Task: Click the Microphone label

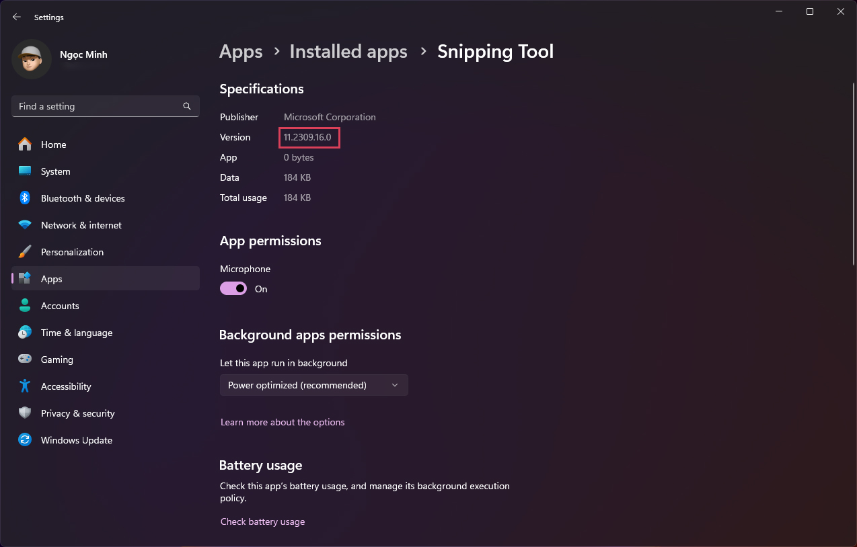Action: (x=245, y=269)
